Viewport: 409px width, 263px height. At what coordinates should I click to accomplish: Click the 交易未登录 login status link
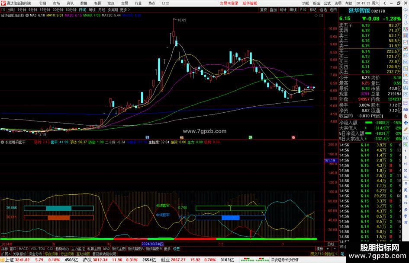pos(229,3)
